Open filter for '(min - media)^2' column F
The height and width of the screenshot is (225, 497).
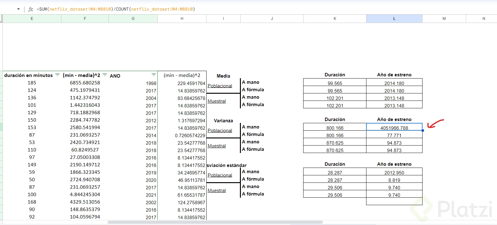click(105, 75)
